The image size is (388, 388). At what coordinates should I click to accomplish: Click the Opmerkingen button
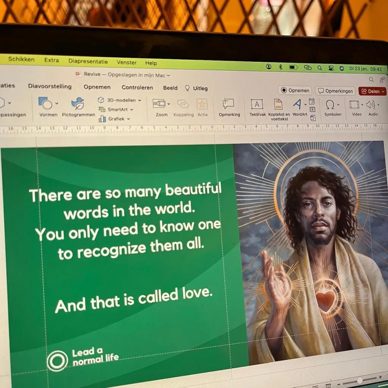(335, 91)
